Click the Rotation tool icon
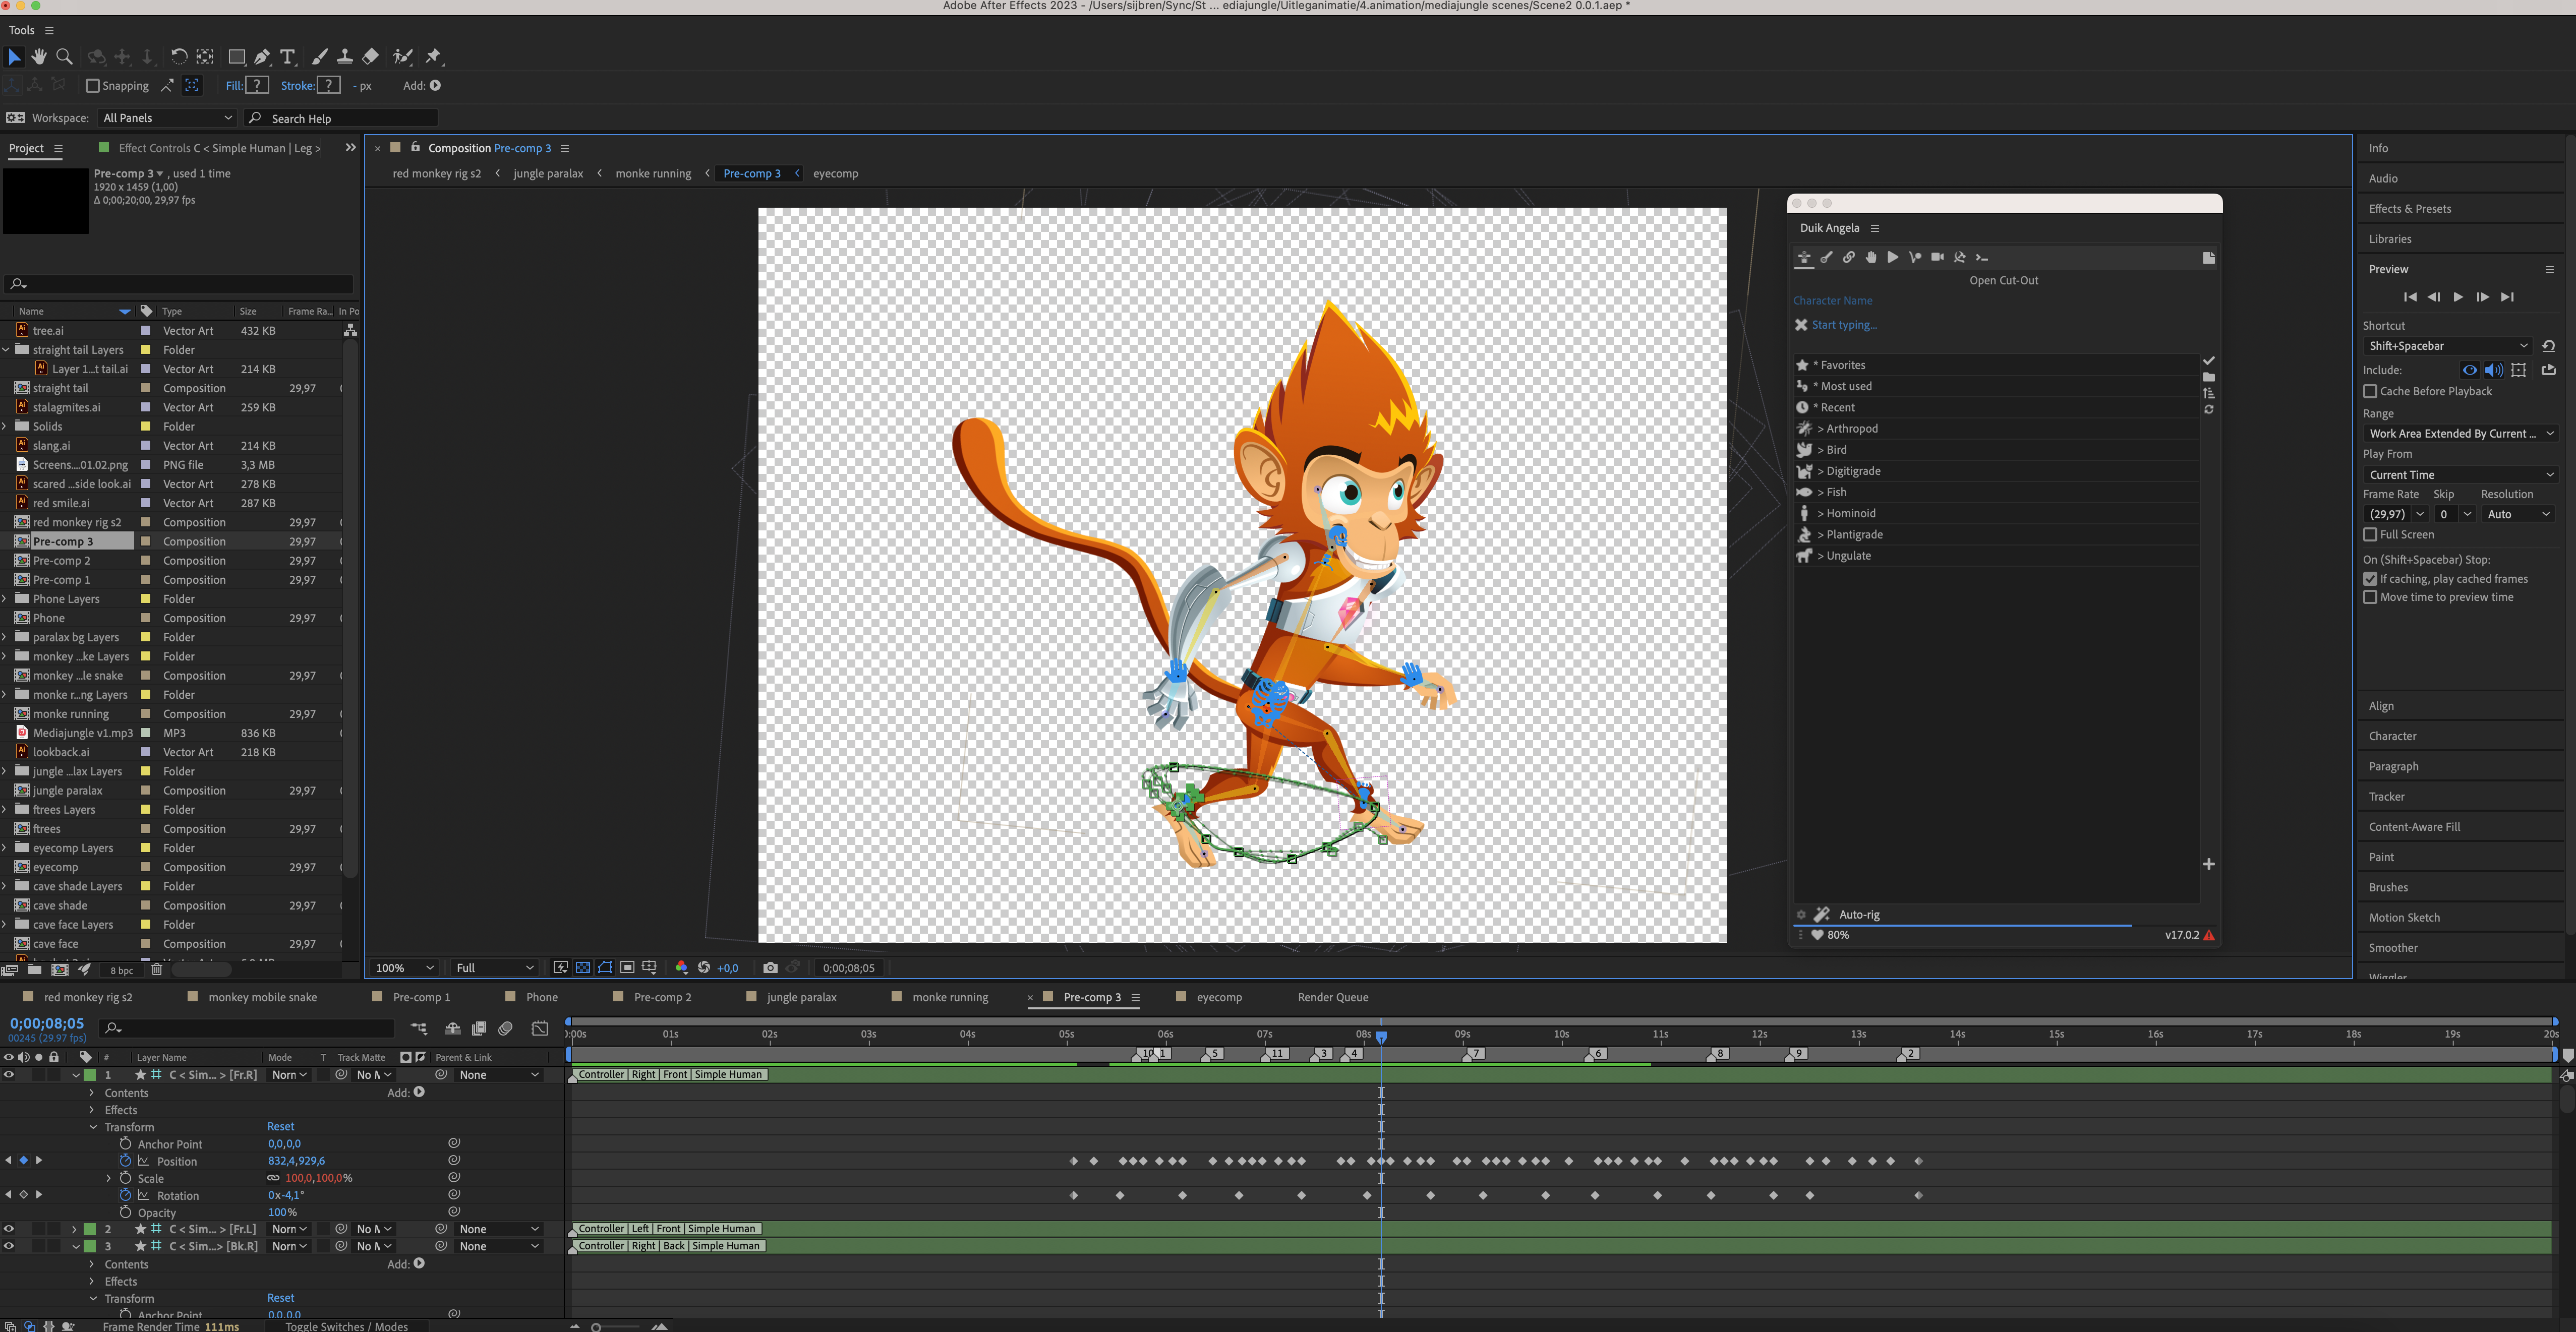2576x1332 pixels. 178,57
